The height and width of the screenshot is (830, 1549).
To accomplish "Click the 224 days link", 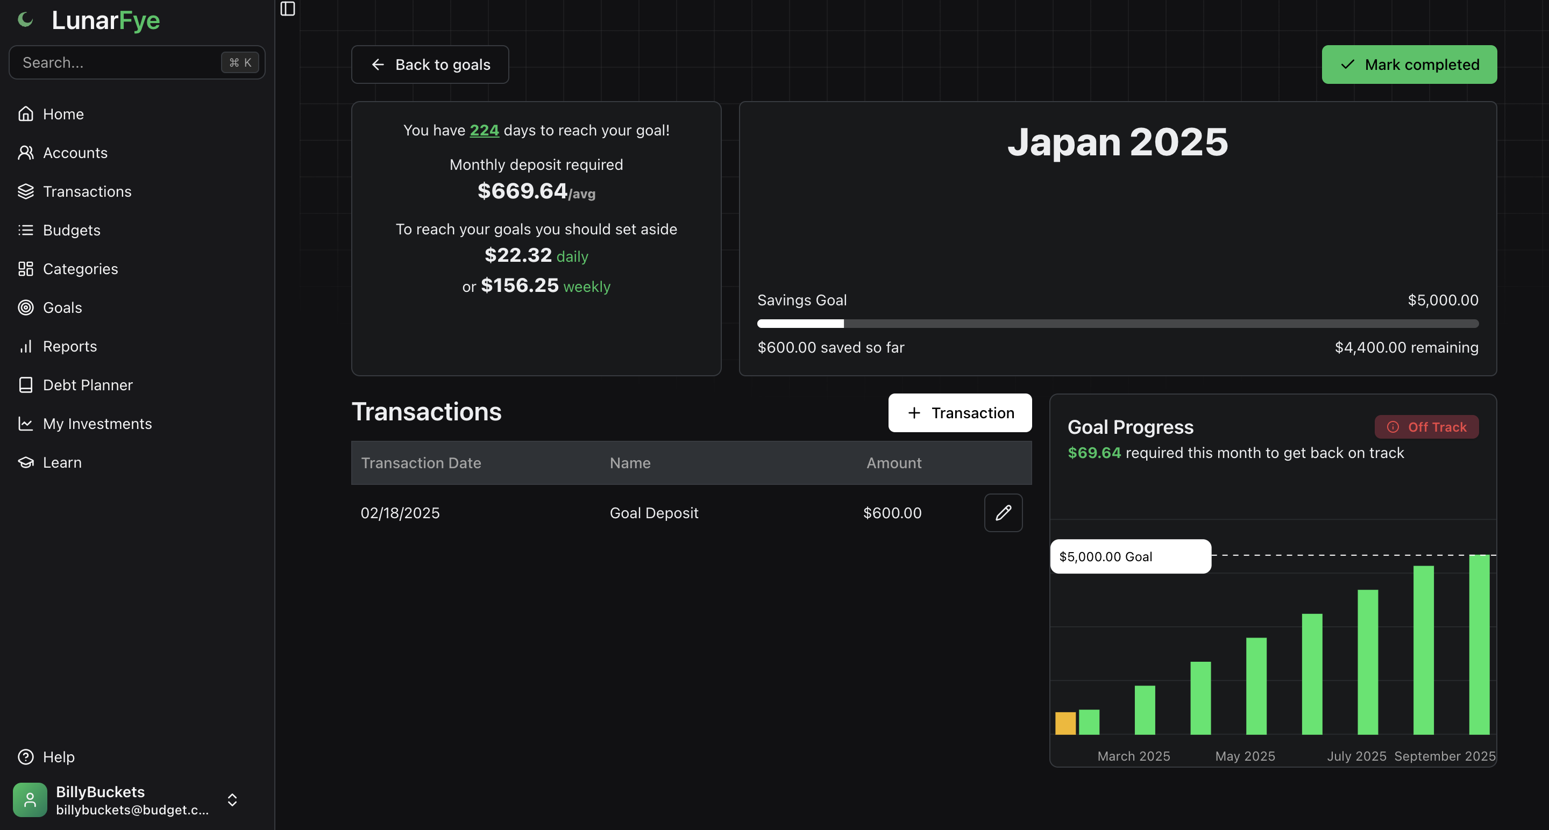I will [x=484, y=130].
